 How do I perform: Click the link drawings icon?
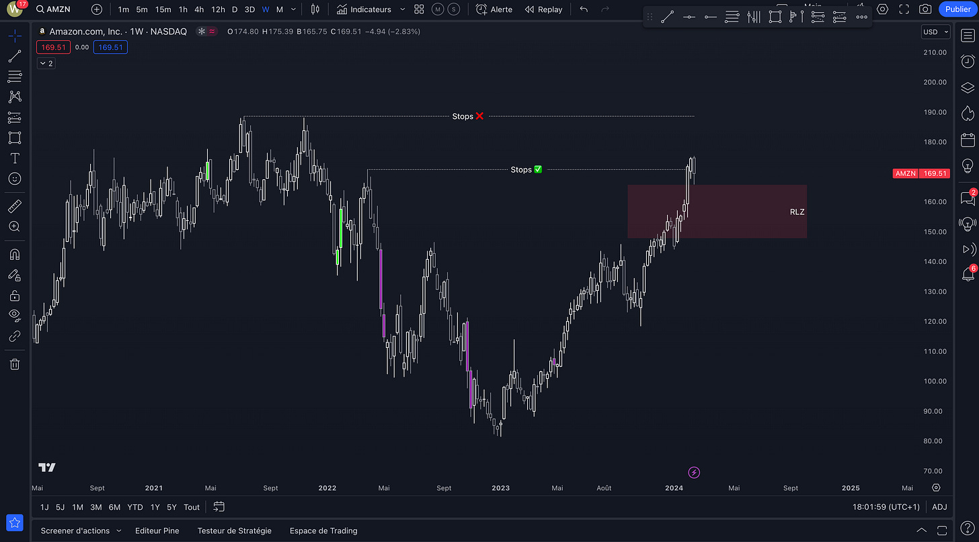[15, 336]
